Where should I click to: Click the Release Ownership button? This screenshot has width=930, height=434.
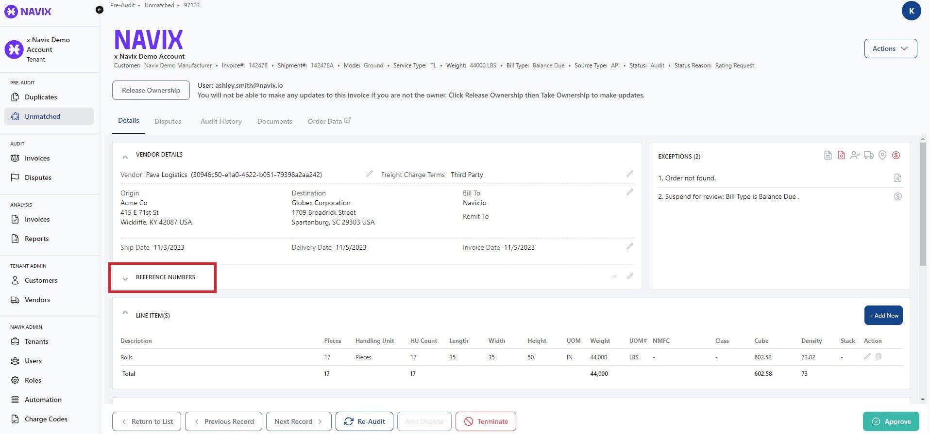point(151,90)
